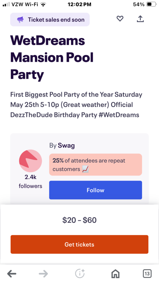159x283 pixels.
Task: Tap the battery indicator in the status bar
Action: coord(151,5)
